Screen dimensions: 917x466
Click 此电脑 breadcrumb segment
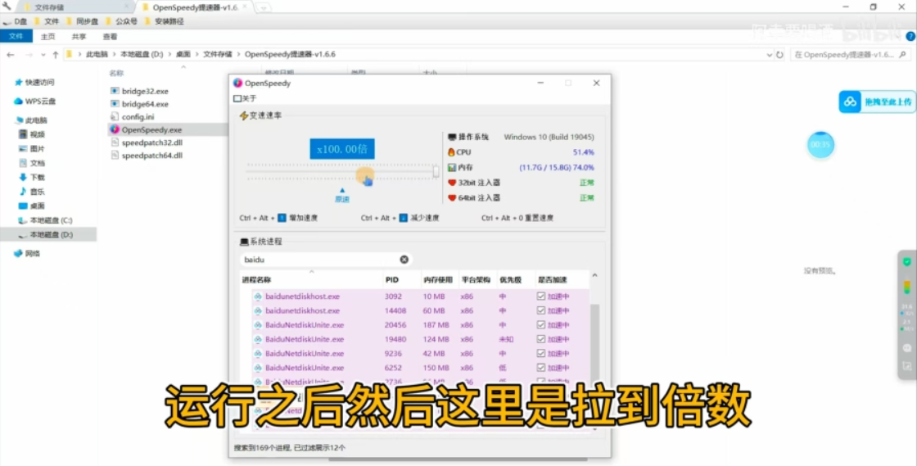coord(97,54)
